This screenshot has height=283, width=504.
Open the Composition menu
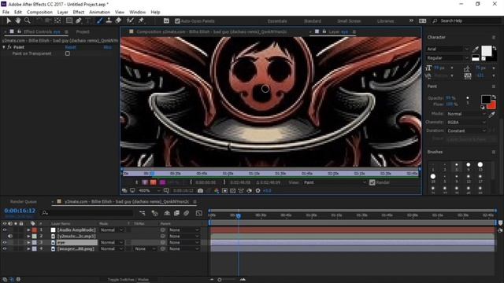coord(39,13)
